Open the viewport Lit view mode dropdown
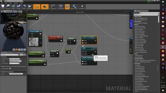This screenshot has width=166, height=93. pos(15,11)
